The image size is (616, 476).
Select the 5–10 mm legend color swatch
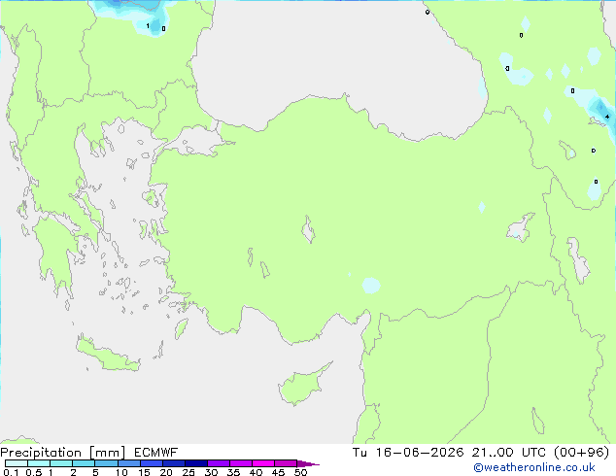[x=106, y=463]
